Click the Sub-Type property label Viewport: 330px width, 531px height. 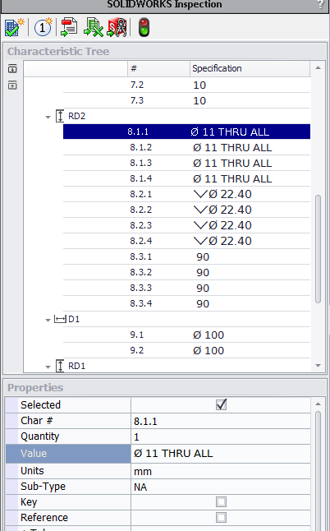(x=43, y=487)
